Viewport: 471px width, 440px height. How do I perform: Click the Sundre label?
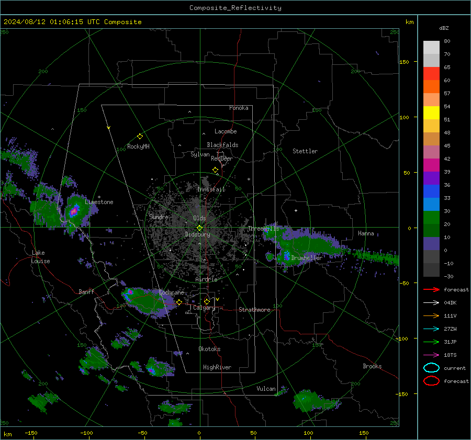159,217
